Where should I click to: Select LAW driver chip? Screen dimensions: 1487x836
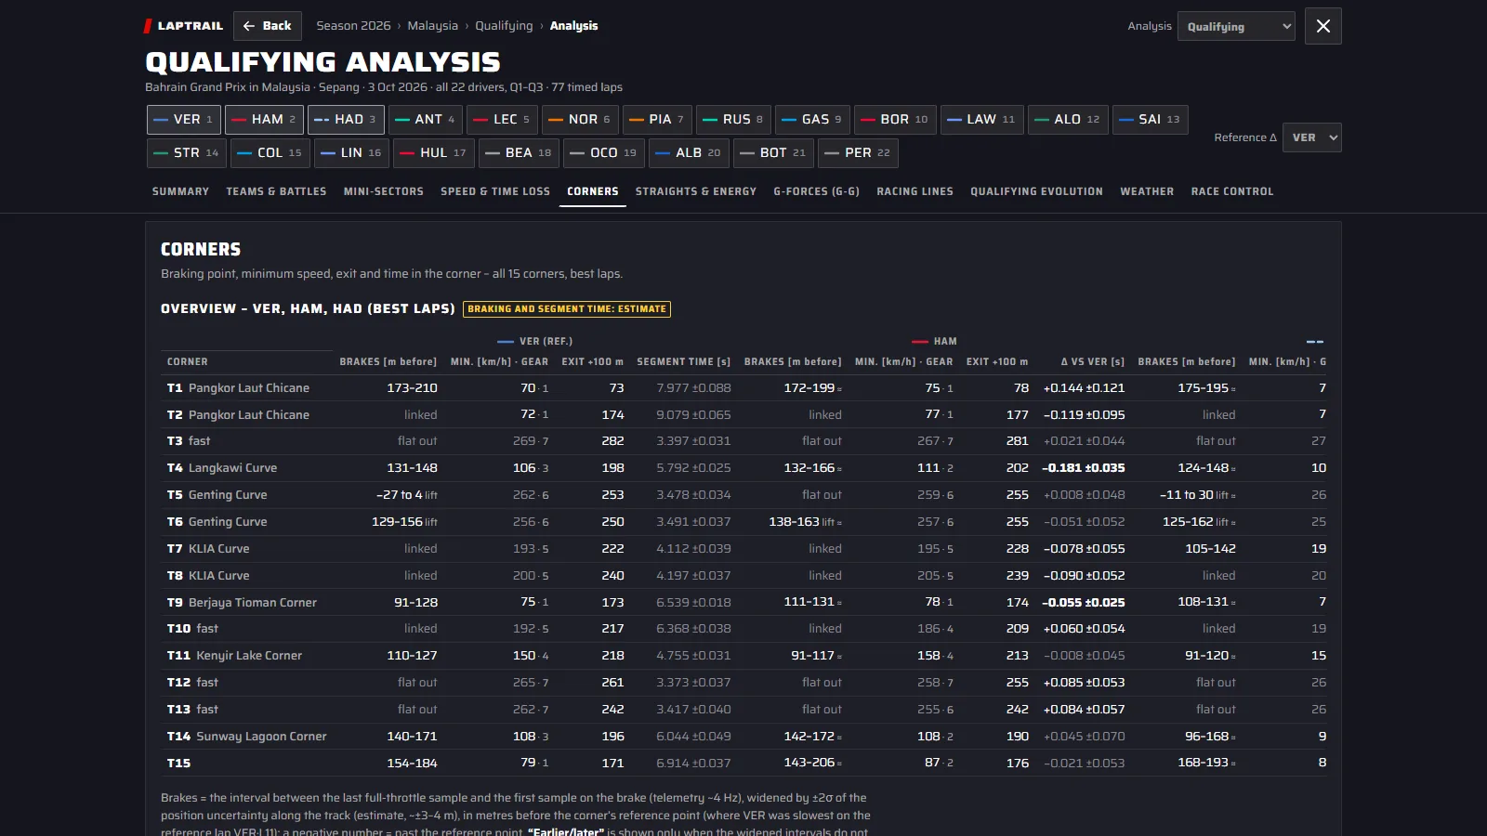(x=982, y=120)
